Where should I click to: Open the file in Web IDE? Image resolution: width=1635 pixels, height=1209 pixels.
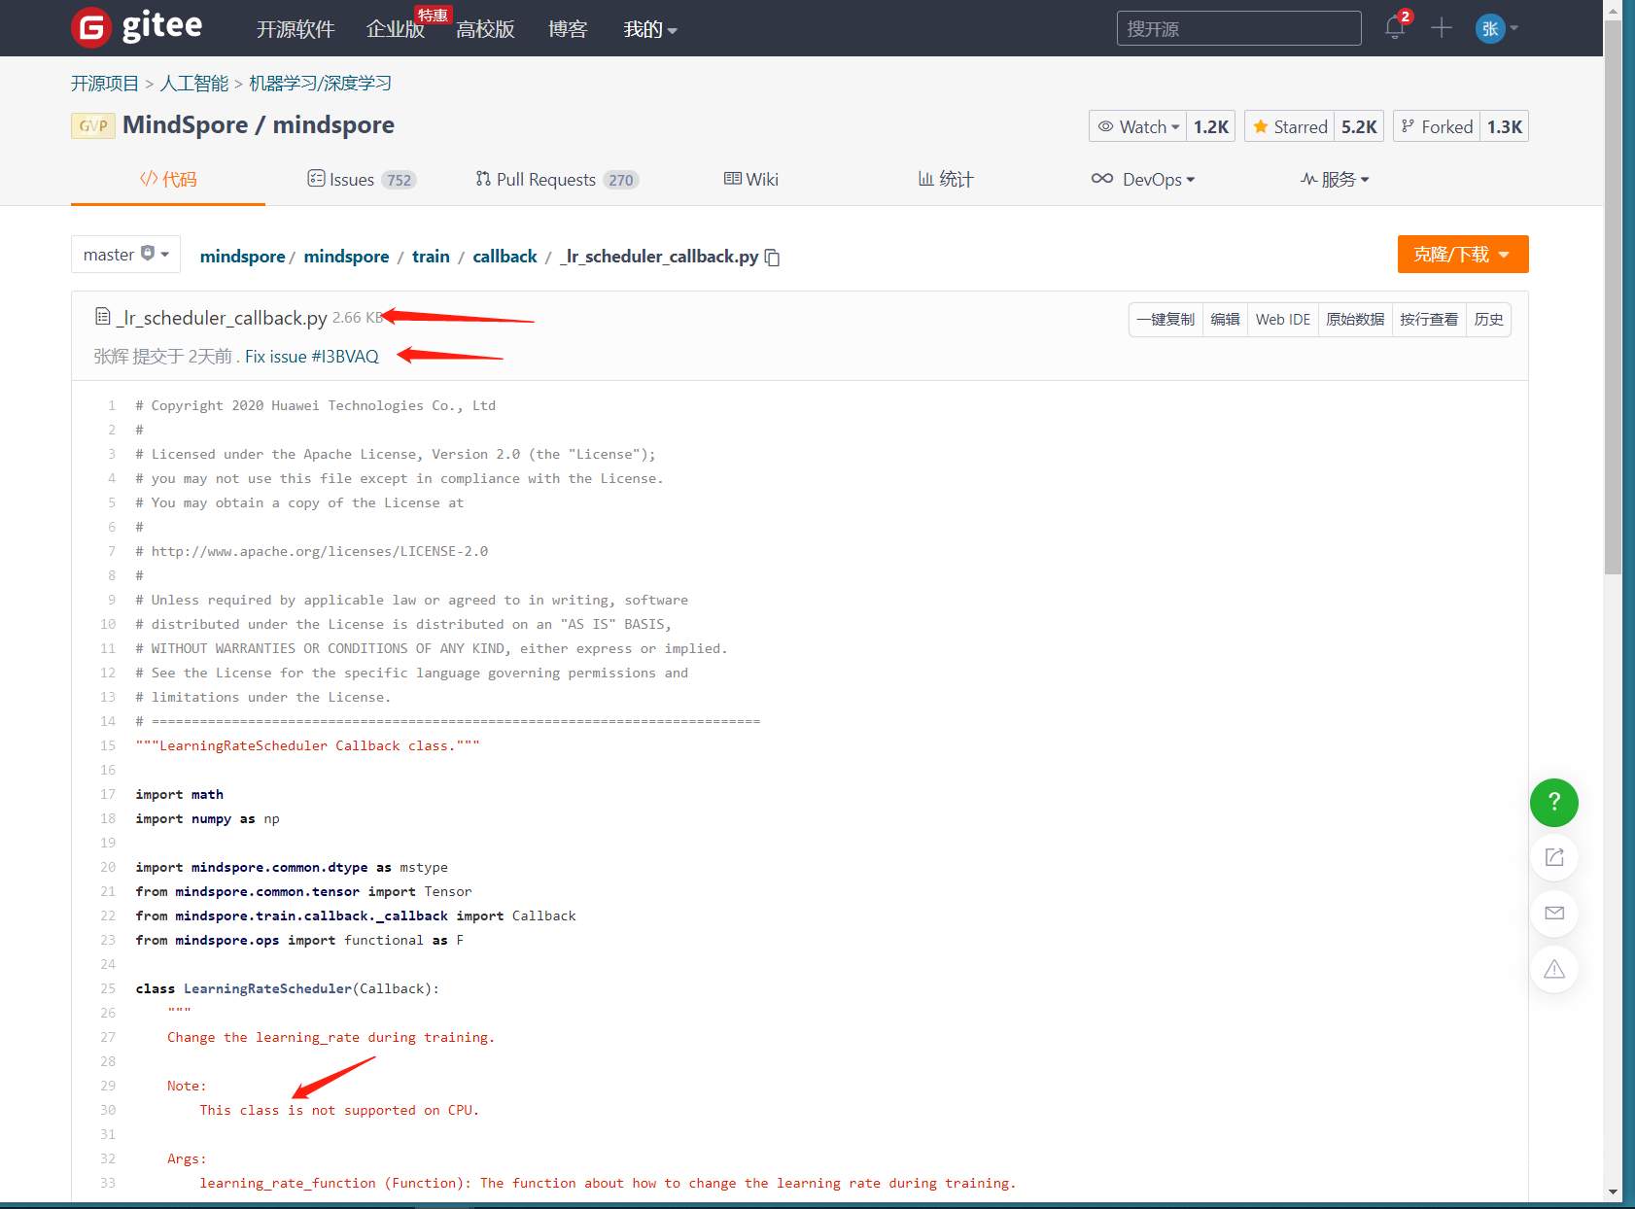(x=1283, y=319)
